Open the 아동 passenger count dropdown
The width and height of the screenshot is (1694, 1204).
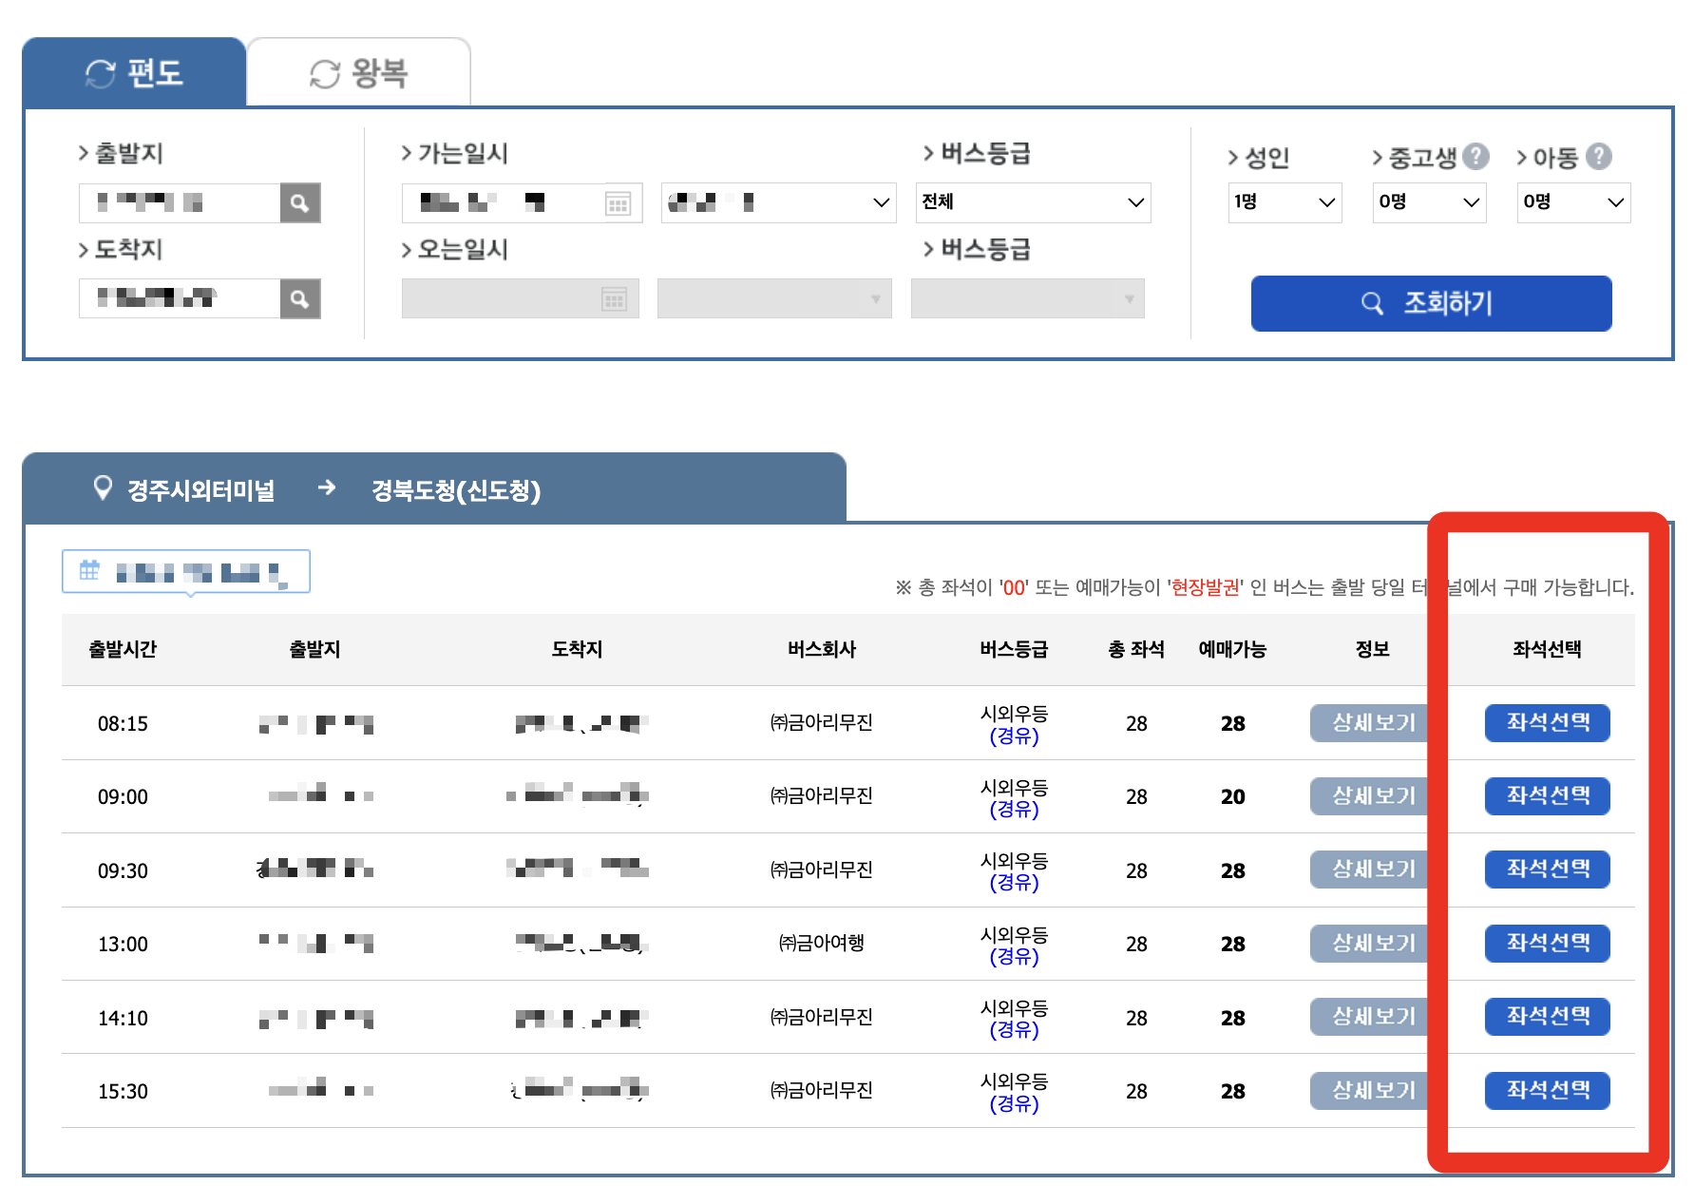(x=1573, y=201)
